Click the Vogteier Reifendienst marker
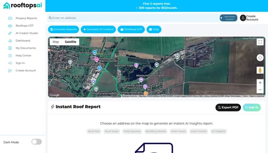268x153 pixels. pyautogui.click(x=95, y=52)
